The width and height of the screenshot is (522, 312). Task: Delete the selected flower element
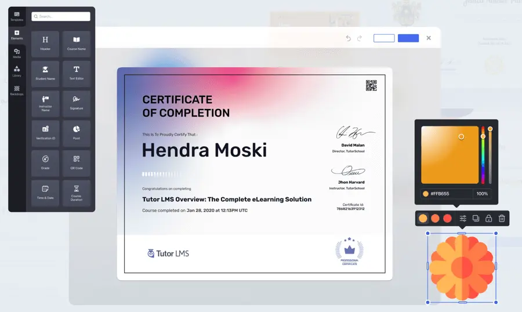click(502, 219)
